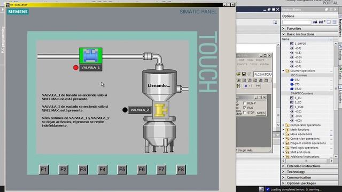Expand the Comparator operations folder
This screenshot has width=342, height=192.
click(x=283, y=125)
